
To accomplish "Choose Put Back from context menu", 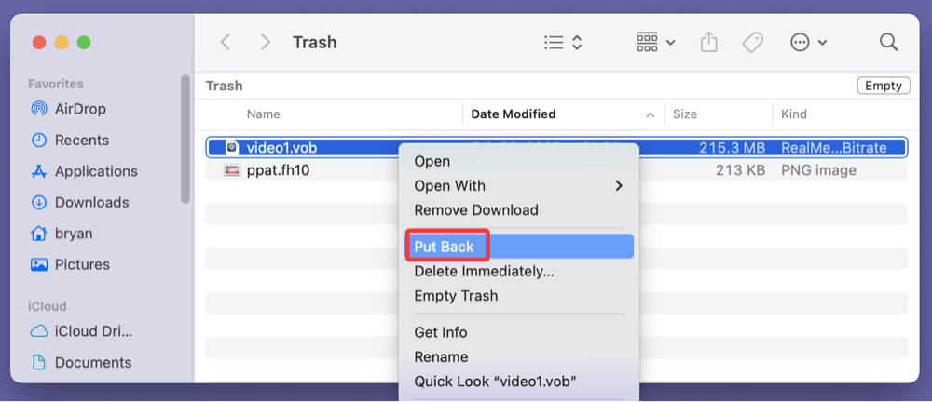I will pyautogui.click(x=444, y=247).
